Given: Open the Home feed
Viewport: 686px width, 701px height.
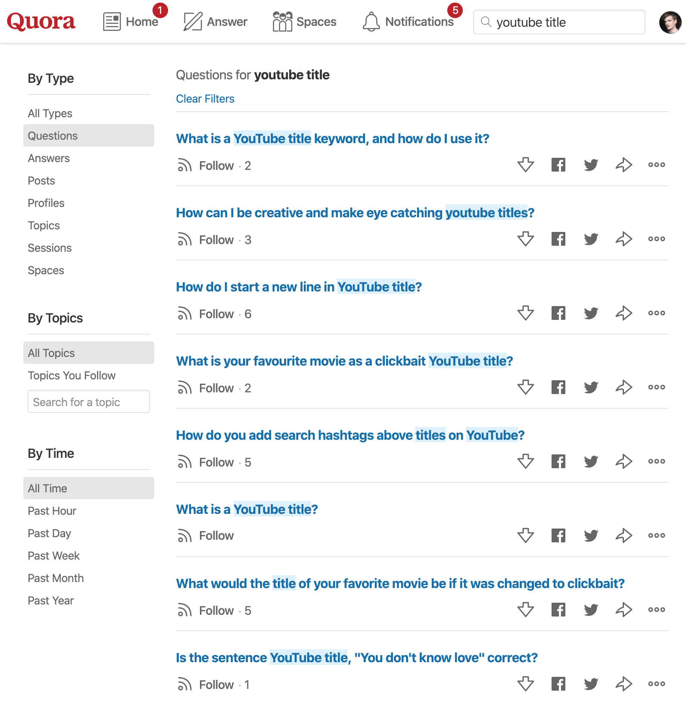Looking at the screenshot, I should tap(131, 21).
